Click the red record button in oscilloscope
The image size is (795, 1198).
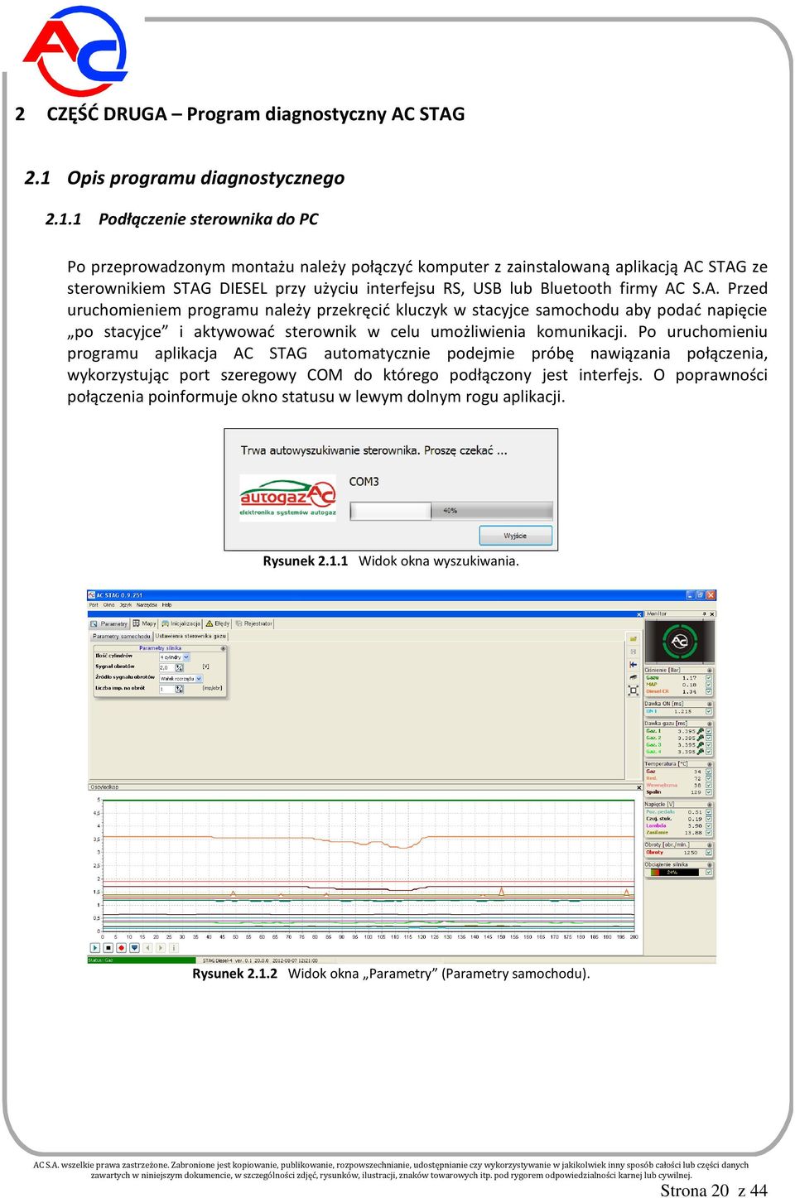pos(122,948)
